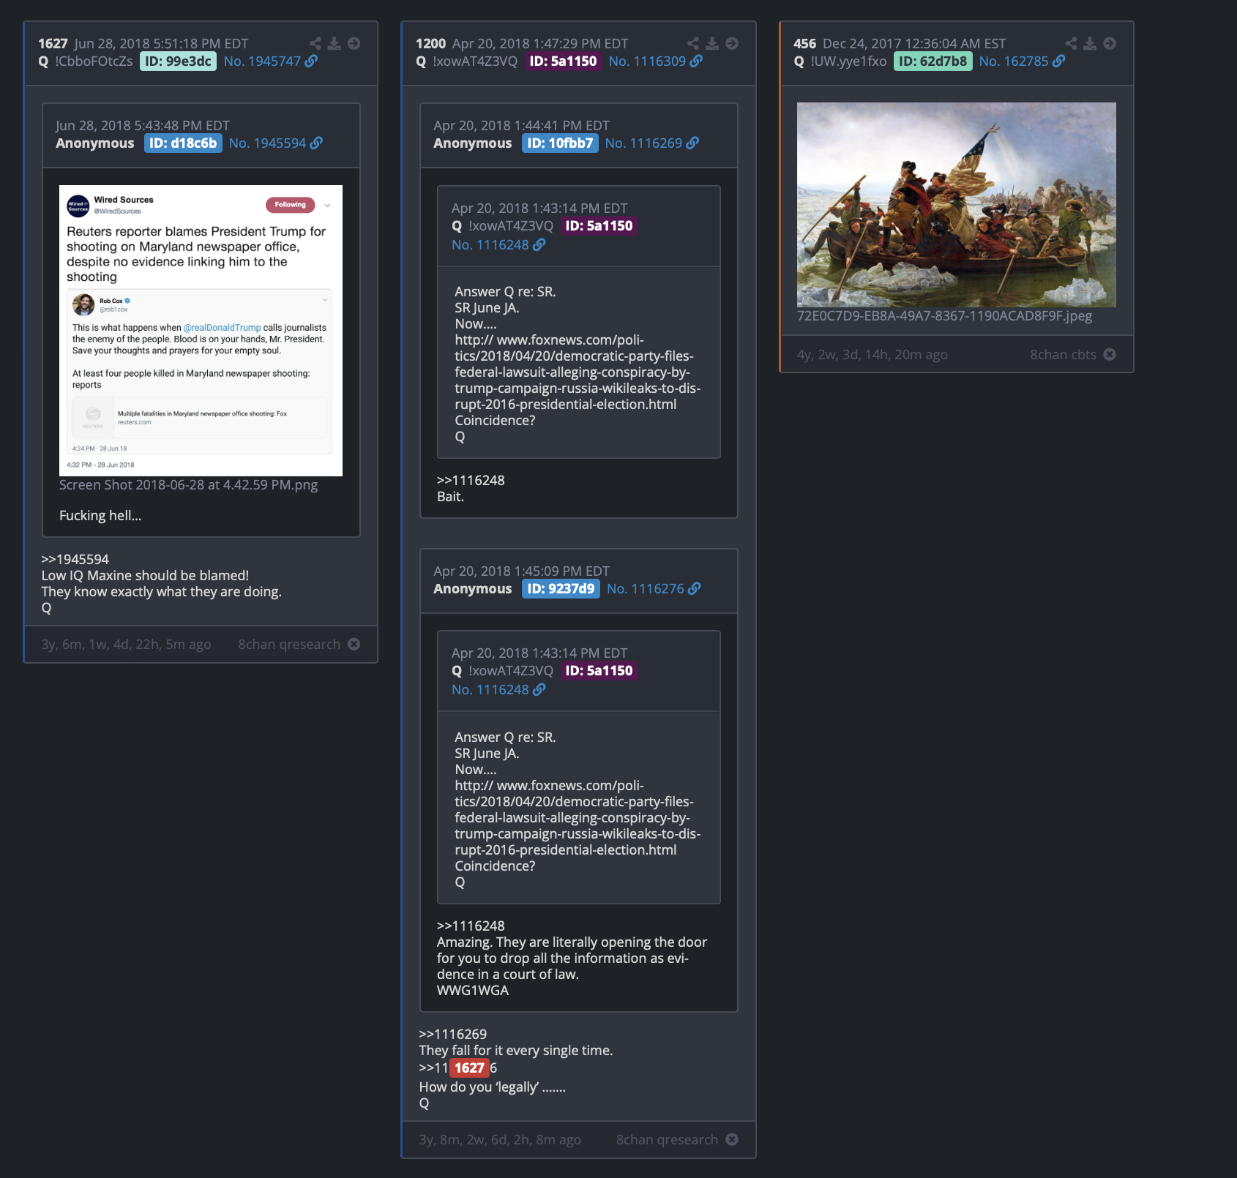Image resolution: width=1237 pixels, height=1178 pixels.
Task: Open post number link No. 1945594
Action: pos(267,143)
